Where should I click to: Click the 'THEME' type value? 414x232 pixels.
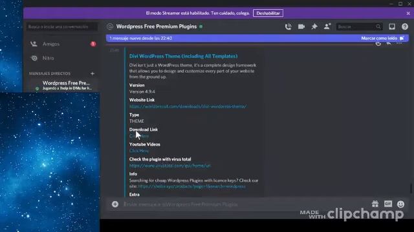136,121
